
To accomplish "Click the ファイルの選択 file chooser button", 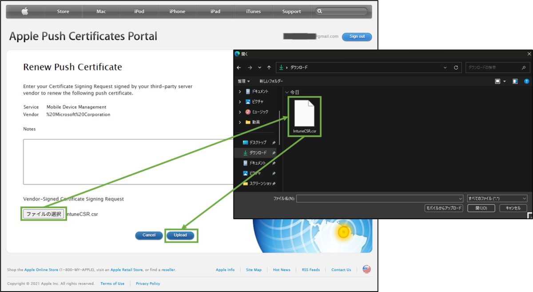I will (x=44, y=214).
